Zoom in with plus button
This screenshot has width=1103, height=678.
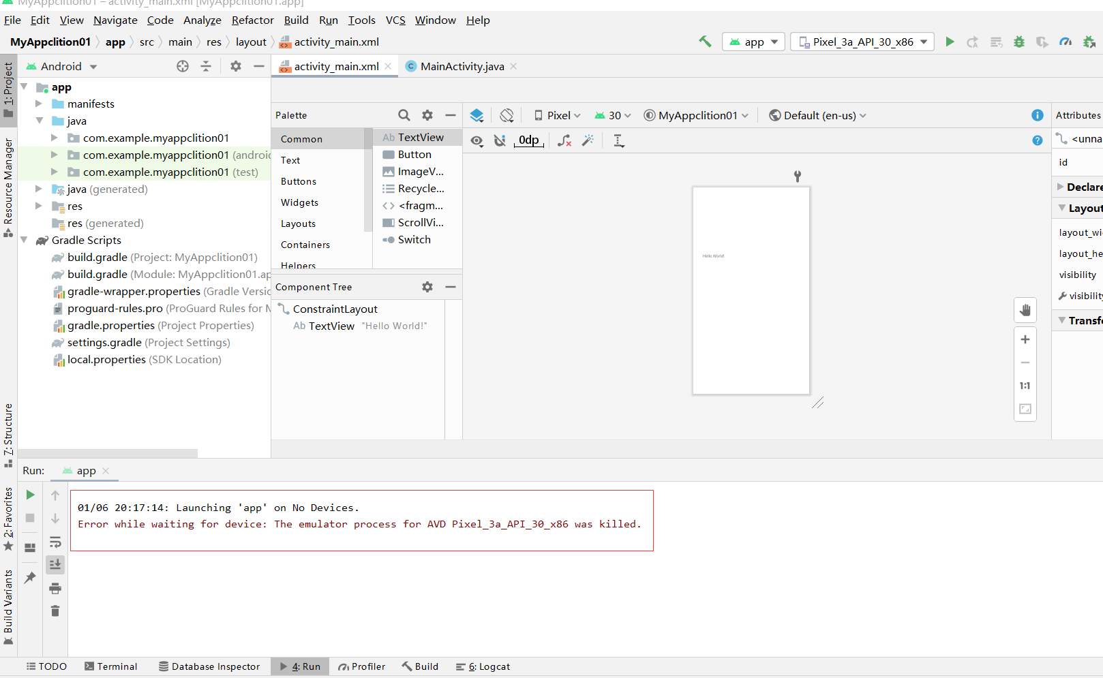(1025, 339)
